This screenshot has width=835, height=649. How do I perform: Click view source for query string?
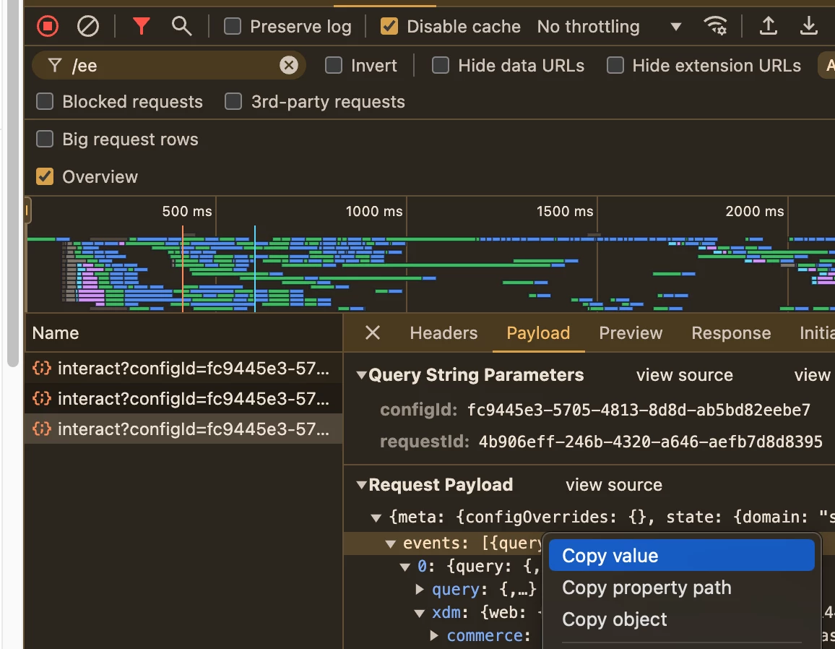[684, 375]
